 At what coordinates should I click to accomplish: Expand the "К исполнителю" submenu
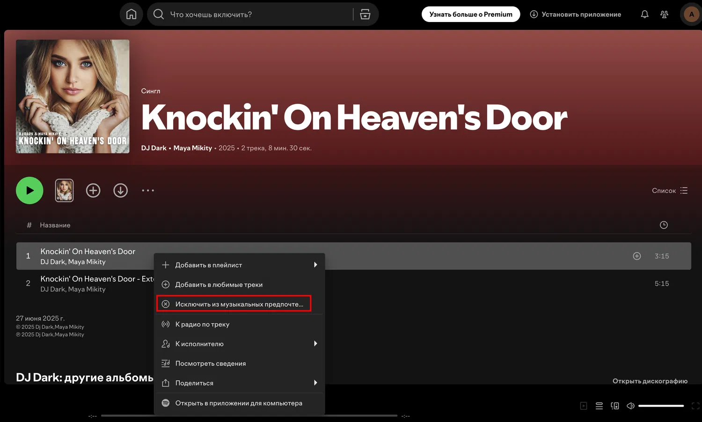click(x=240, y=344)
